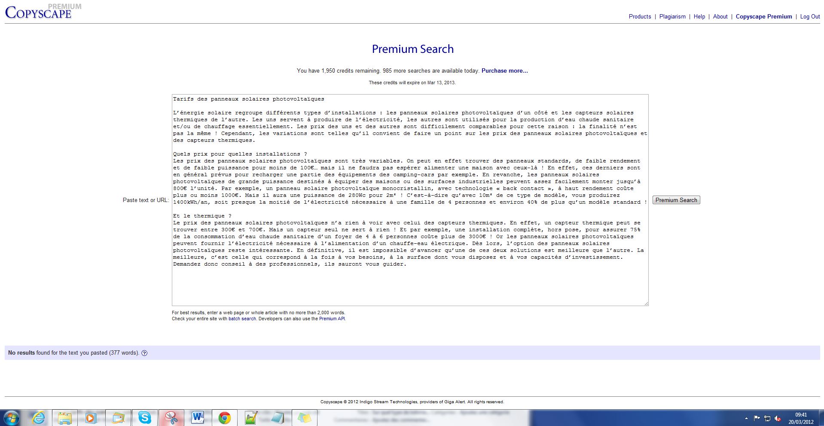Go to the Plagiarism page
Viewport: 824px width, 426px height.
672,17
